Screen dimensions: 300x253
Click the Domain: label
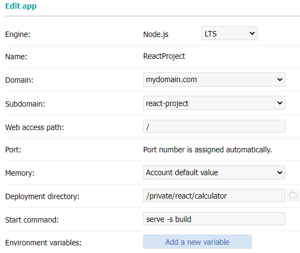tap(19, 80)
